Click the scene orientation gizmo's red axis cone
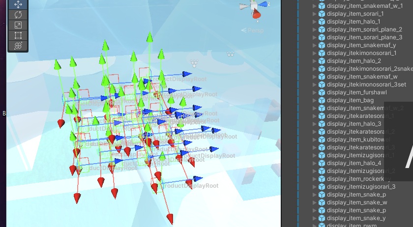The width and height of the screenshot is (413, 227). tap(257, 15)
